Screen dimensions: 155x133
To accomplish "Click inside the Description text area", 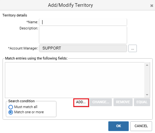I will click(83, 35).
